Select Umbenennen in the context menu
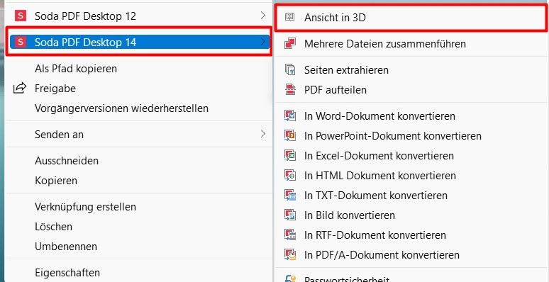This screenshot has height=282, width=549. [66, 247]
